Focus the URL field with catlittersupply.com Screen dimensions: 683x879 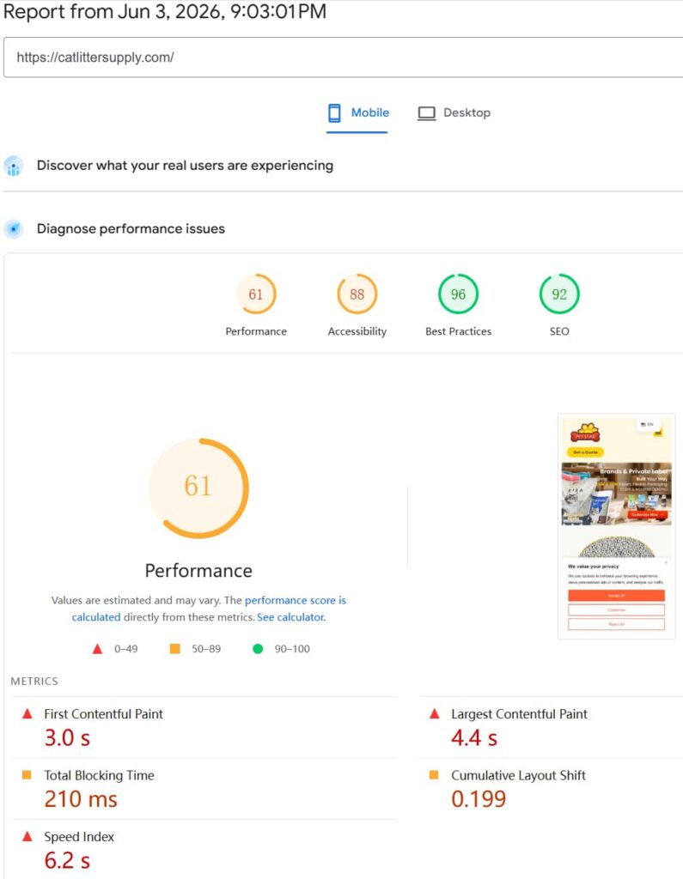coord(343,58)
